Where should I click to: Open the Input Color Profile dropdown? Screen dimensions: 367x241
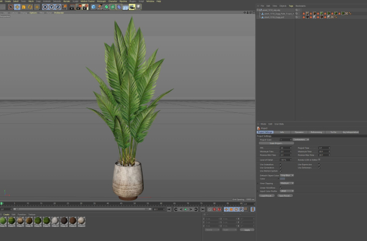tap(287, 191)
